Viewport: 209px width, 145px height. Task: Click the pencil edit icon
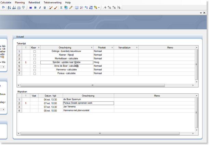71,8
